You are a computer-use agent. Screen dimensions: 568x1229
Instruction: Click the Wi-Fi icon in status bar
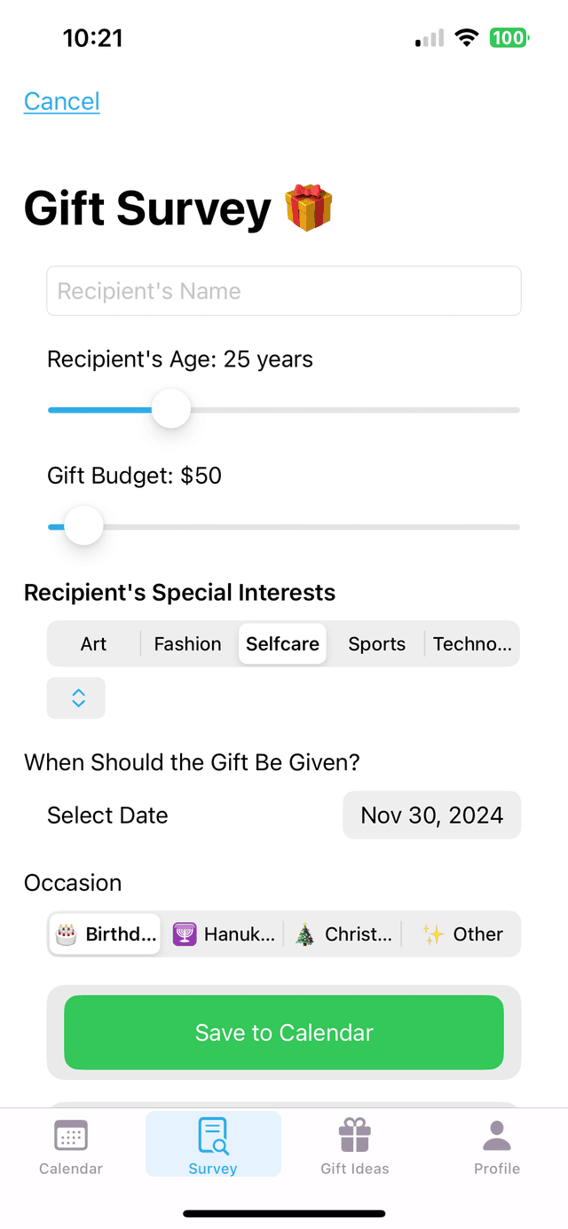[x=466, y=37]
